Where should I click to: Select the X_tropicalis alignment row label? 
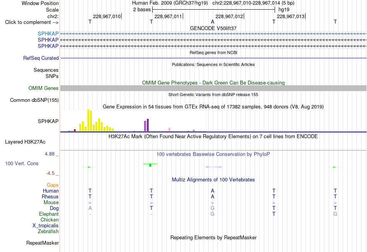tap(46, 226)
